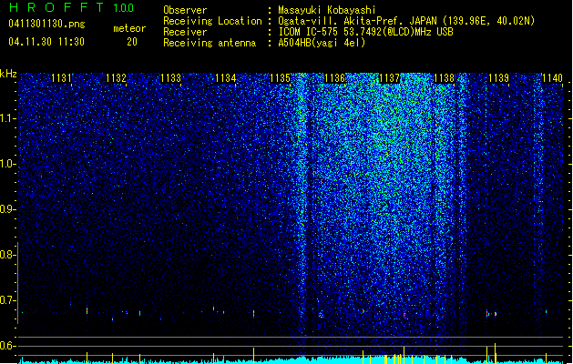Click the 1139 time axis marker
Screen dimensions: 573x364
click(x=499, y=78)
